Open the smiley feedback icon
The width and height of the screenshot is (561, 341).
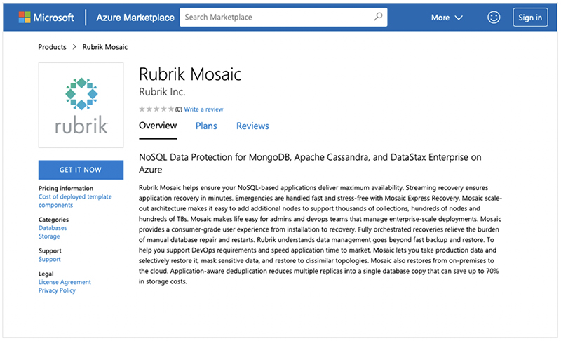click(494, 17)
